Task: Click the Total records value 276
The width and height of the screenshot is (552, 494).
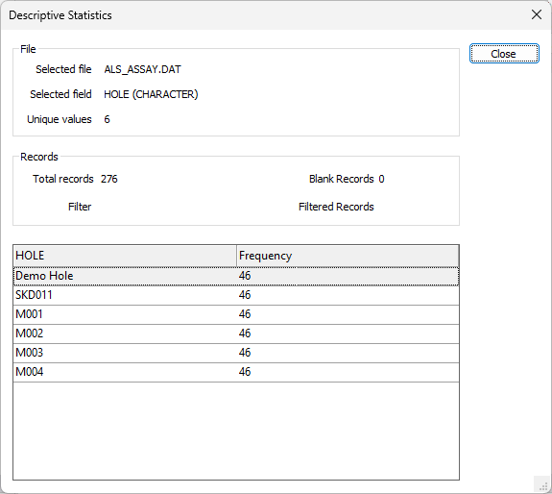Action: click(109, 179)
